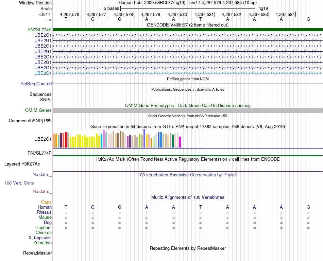Click the Rhesus alignment row label

[44, 212]
